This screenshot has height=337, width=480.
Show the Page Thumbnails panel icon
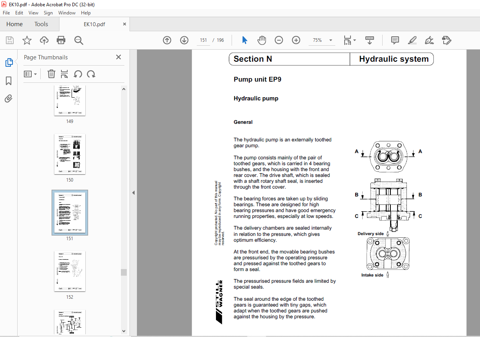point(9,62)
